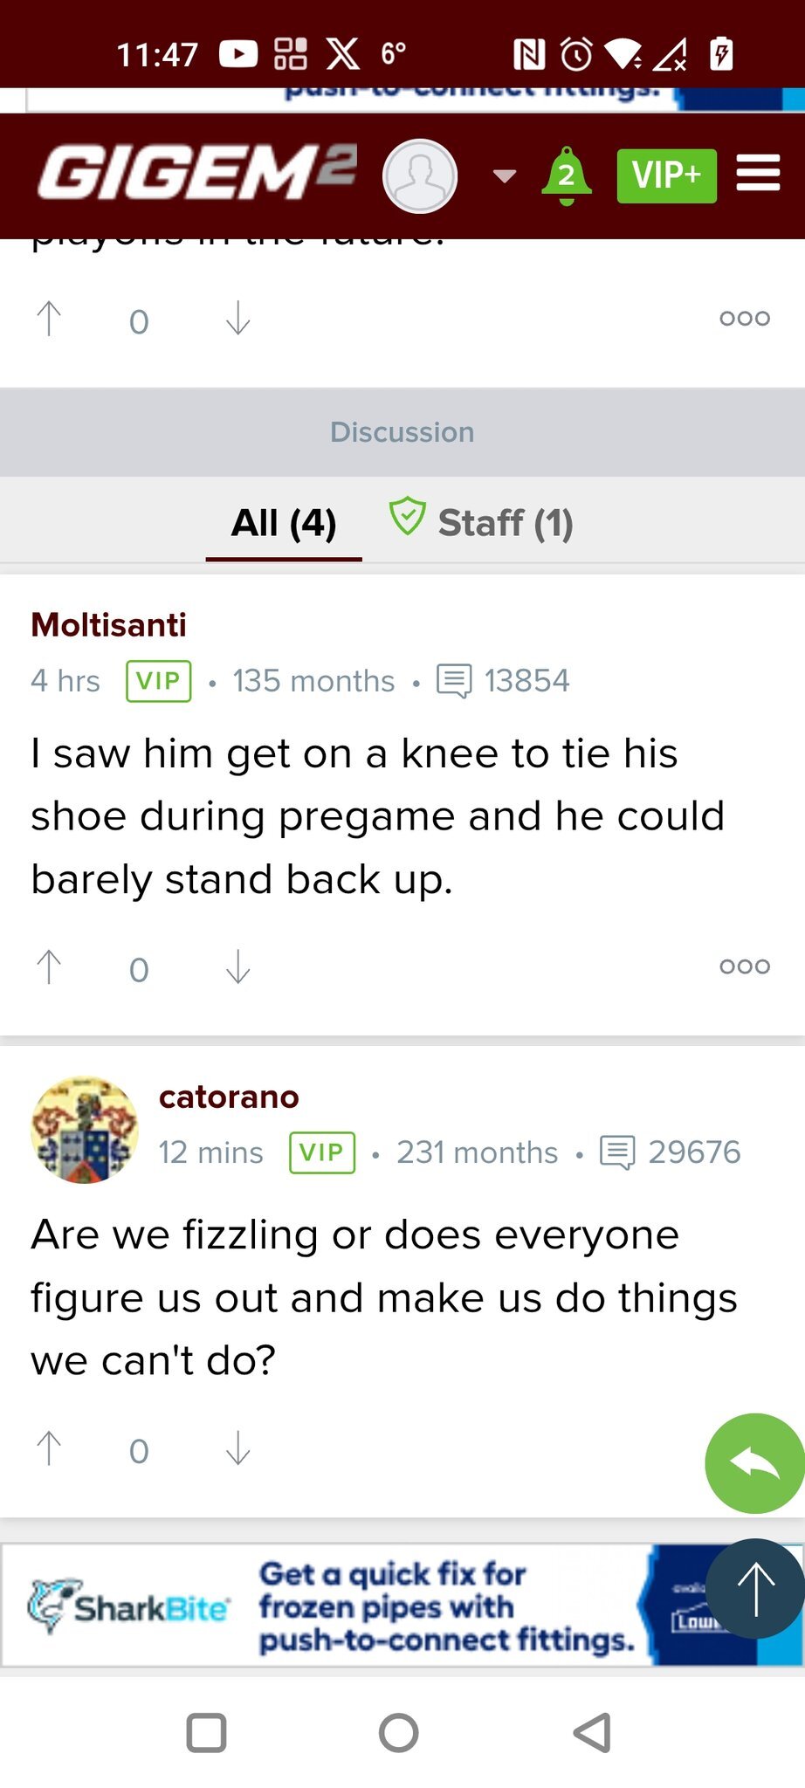
Task: Switch to the Staff (1) tab
Action: (482, 523)
